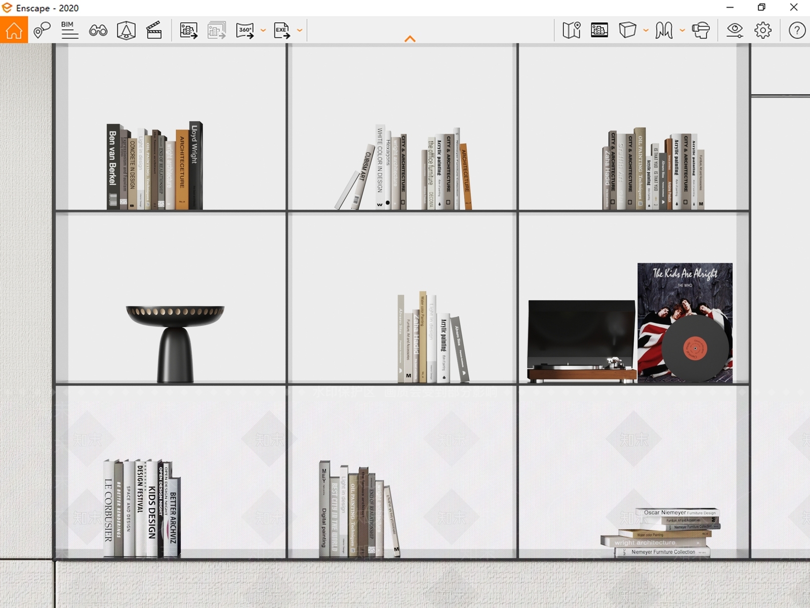Screen dimensions: 810x608
Task: Click the black turntable record player
Action: click(x=582, y=340)
